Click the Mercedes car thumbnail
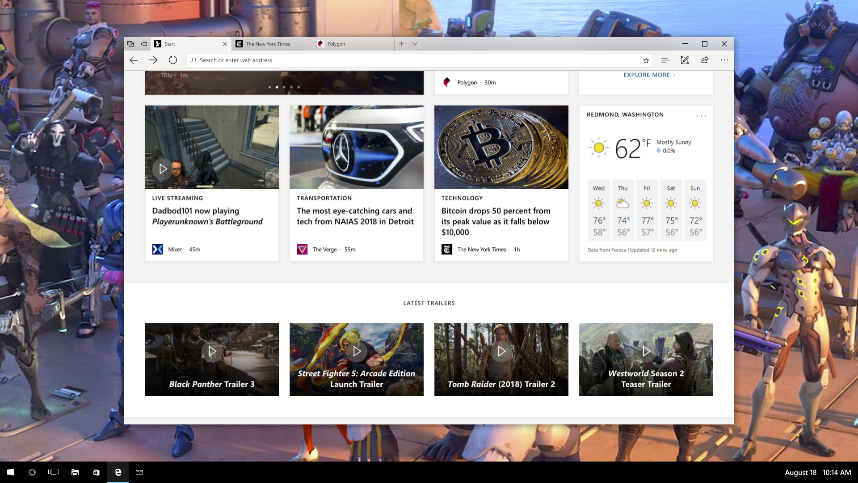Image resolution: width=858 pixels, height=483 pixels. coord(357,147)
